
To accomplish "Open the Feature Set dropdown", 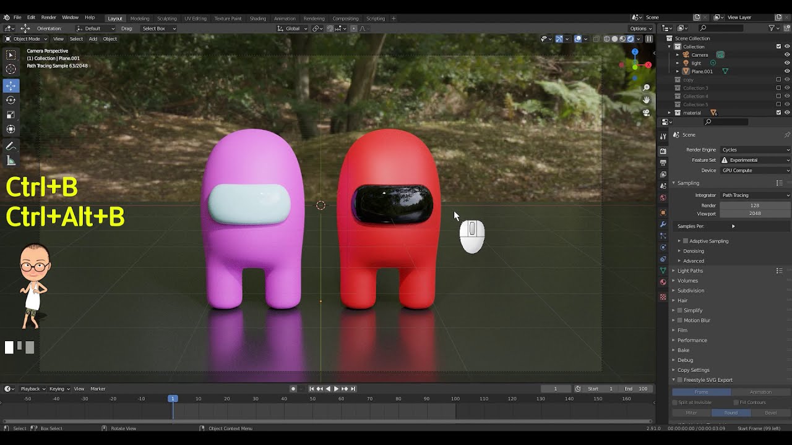I will tap(755, 160).
